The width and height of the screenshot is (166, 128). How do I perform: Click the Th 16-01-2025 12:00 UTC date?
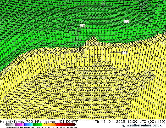[121, 121]
